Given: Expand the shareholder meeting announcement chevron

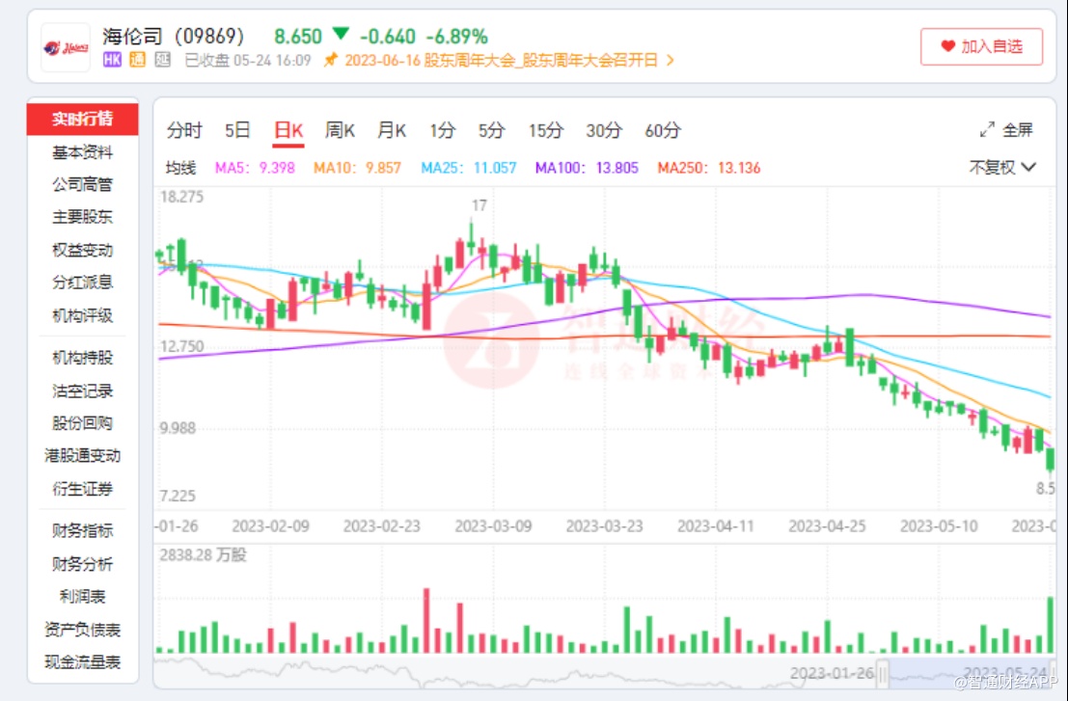Looking at the screenshot, I should click(671, 60).
